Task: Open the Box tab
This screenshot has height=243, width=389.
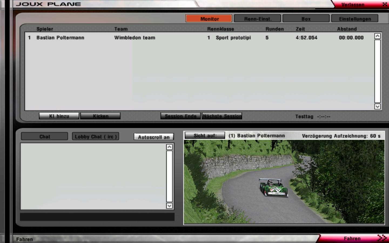Action: click(306, 19)
